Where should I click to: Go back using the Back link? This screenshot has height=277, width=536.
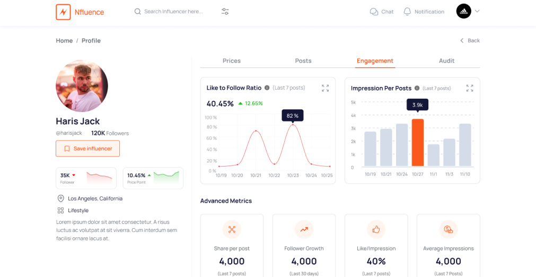[470, 41]
